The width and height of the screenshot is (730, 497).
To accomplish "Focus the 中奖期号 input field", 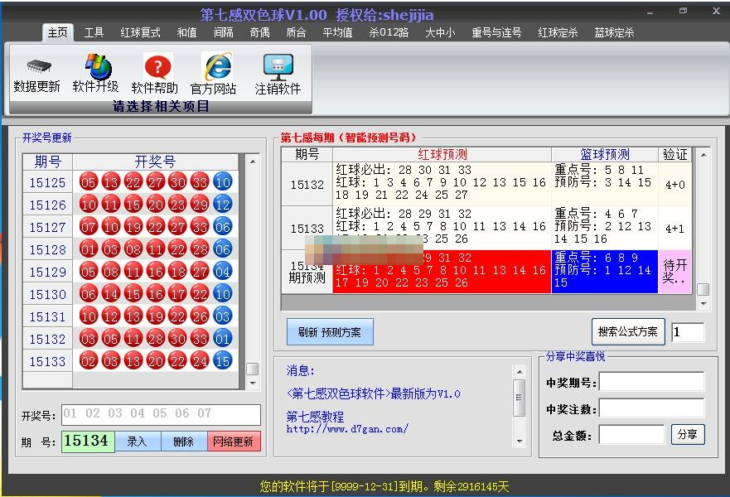I will click(651, 382).
